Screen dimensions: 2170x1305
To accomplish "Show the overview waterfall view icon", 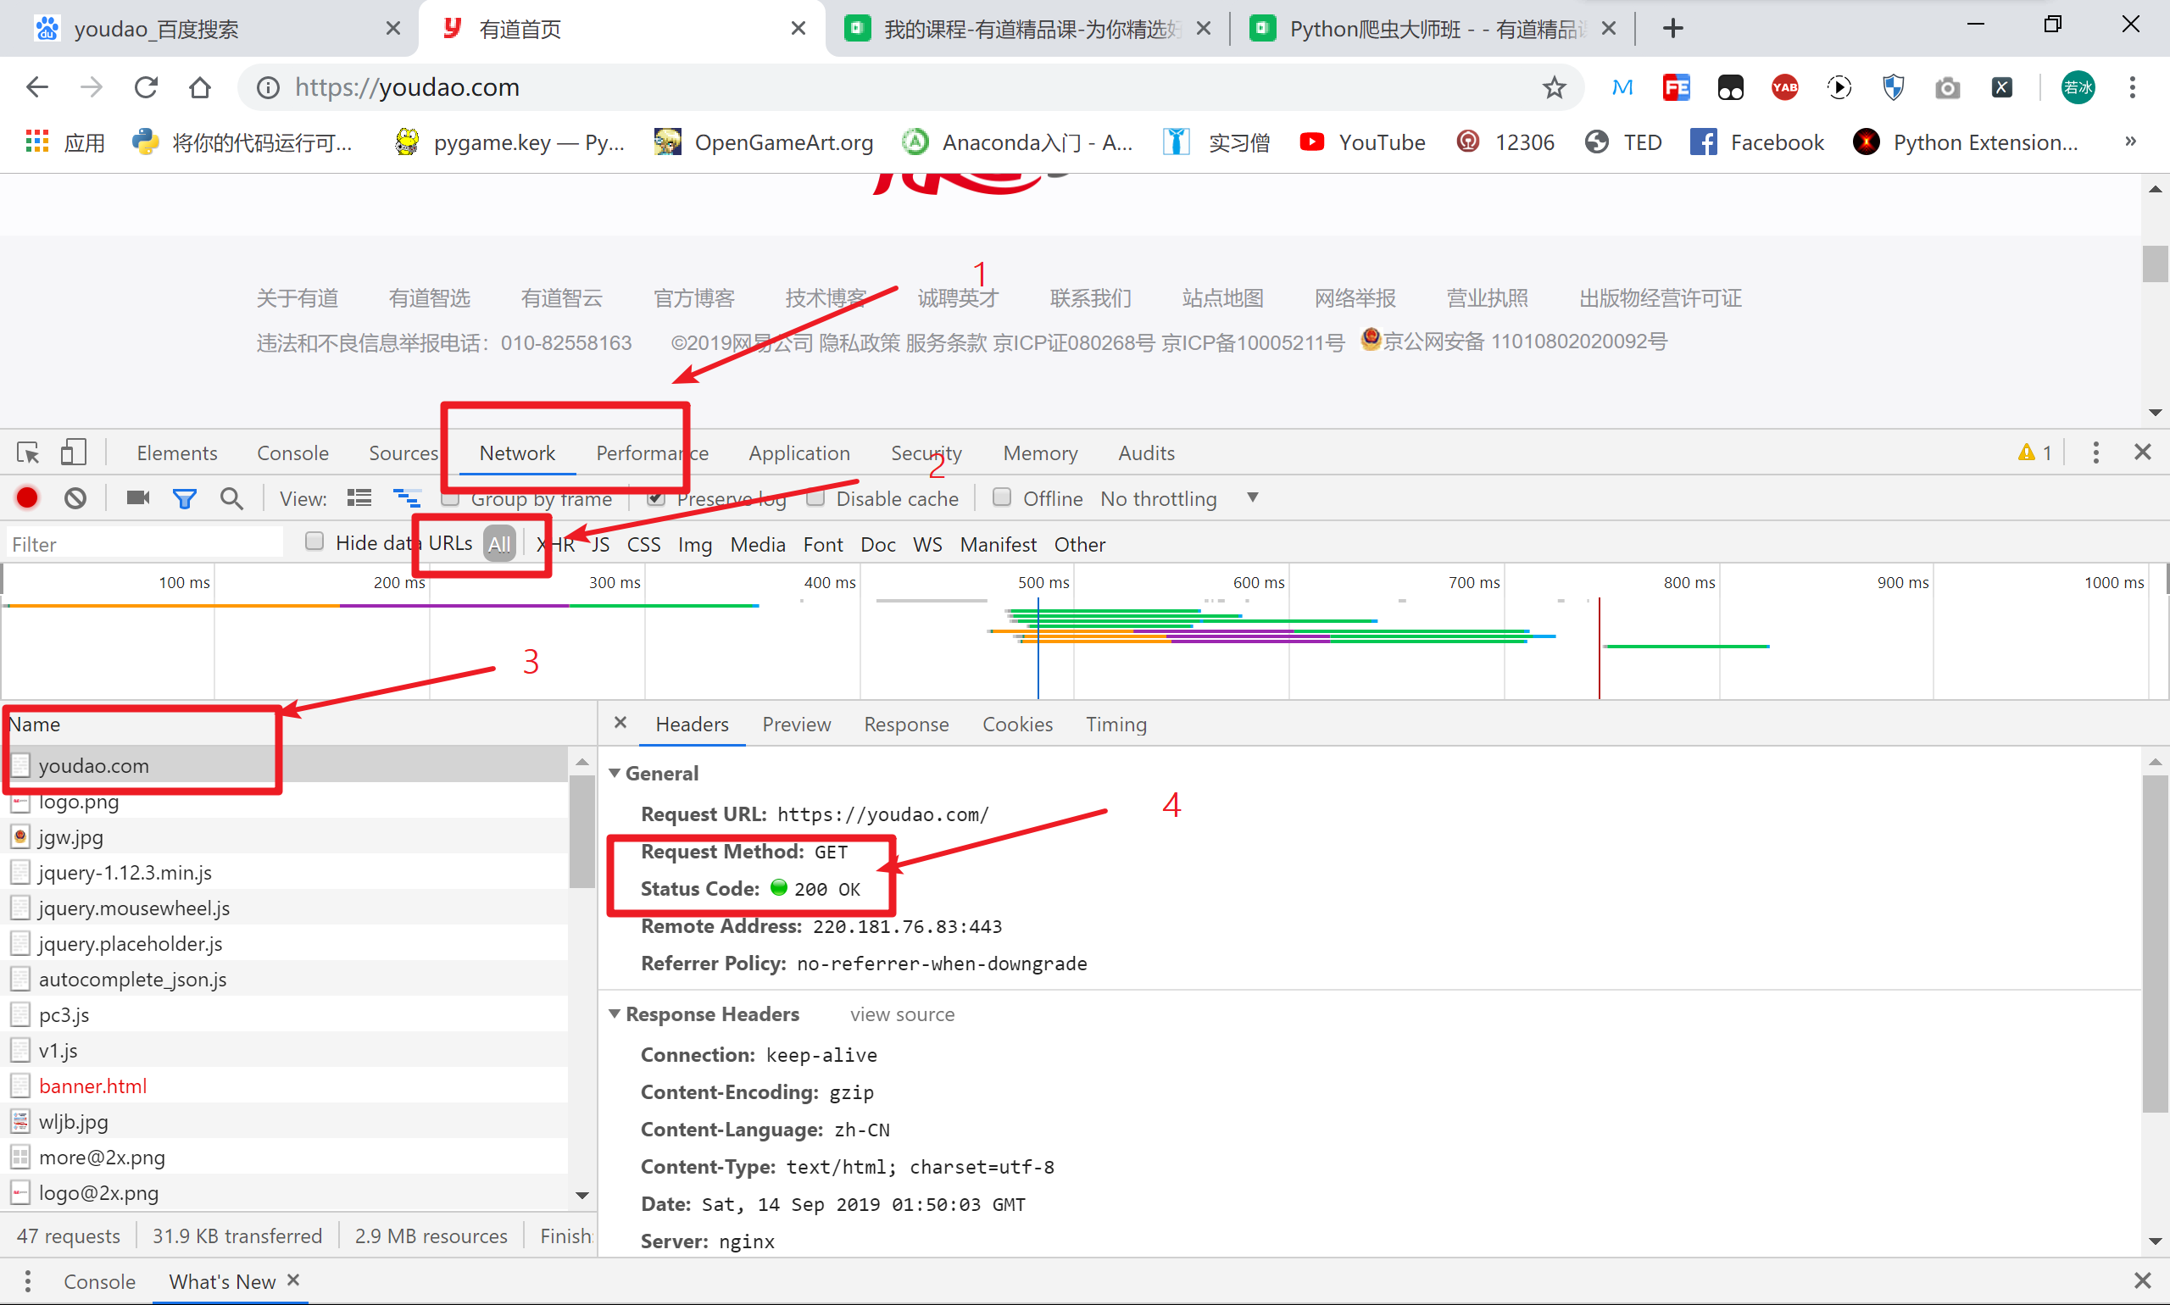I will click(x=406, y=498).
